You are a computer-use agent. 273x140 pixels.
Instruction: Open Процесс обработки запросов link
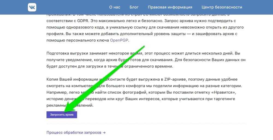coord(76,133)
